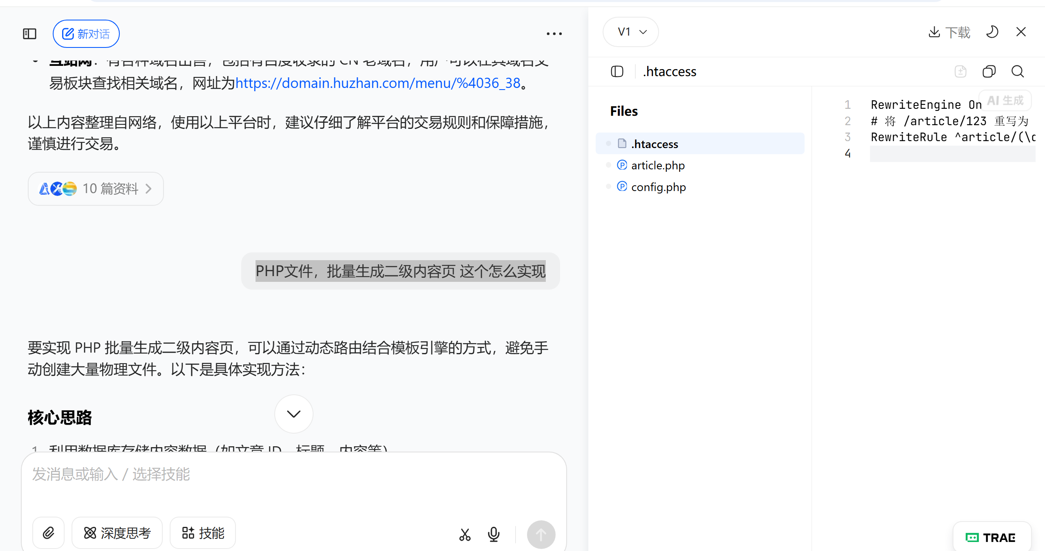The width and height of the screenshot is (1045, 551).
Task: Start voice input with microphone icon
Action: 493,534
